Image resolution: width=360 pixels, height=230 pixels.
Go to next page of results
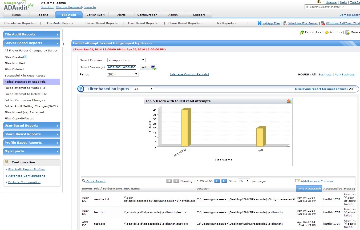pyautogui.click(x=217, y=181)
